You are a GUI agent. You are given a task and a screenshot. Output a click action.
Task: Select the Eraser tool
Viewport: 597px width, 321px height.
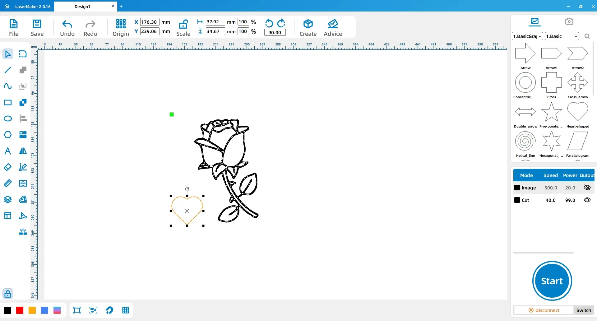click(x=8, y=167)
